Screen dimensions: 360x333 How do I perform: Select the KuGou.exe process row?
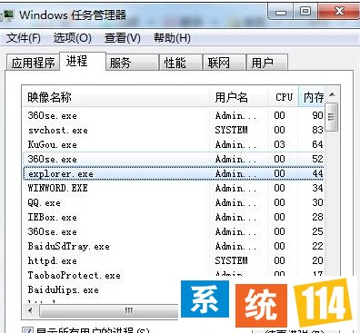(x=173, y=144)
